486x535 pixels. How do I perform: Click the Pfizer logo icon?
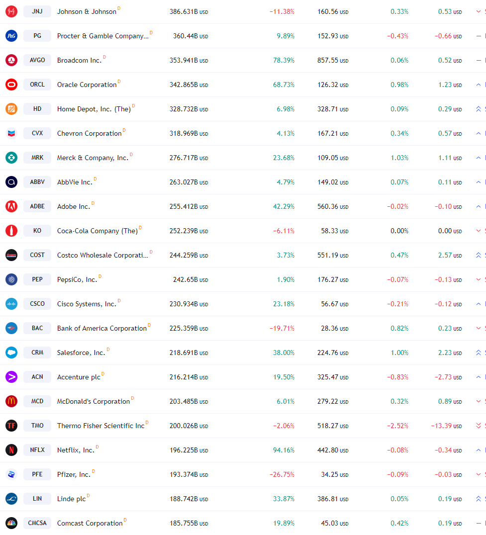pyautogui.click(x=11, y=475)
